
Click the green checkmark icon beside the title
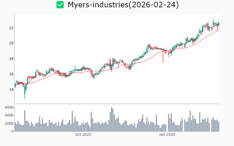[60, 5]
